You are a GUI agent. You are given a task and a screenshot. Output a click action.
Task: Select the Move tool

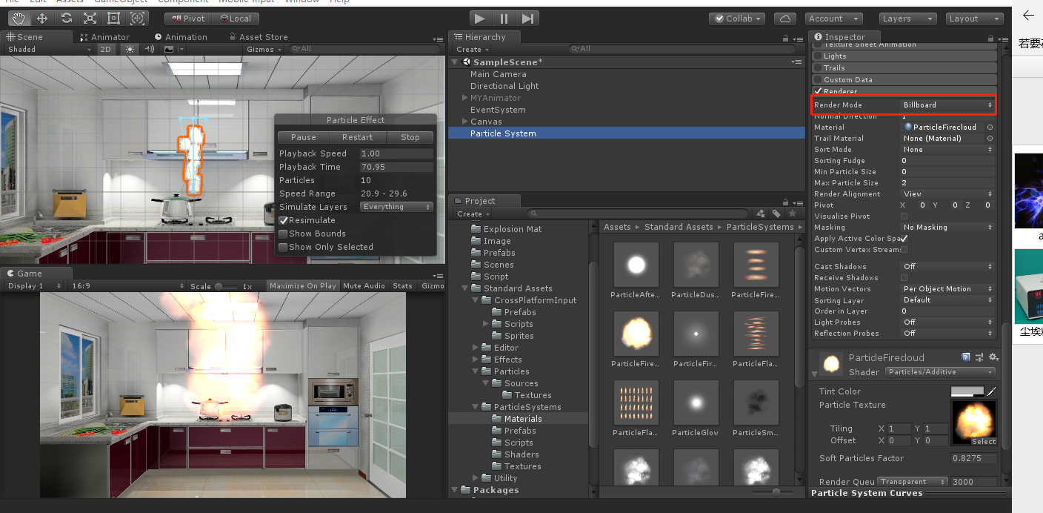(x=42, y=19)
